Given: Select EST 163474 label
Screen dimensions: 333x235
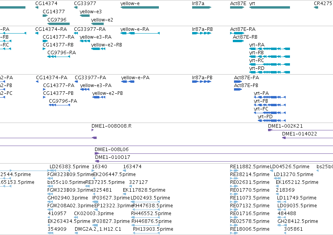Looking at the screenshot, I should coord(132,167).
